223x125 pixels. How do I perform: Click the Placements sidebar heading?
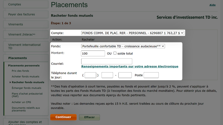point(26,58)
